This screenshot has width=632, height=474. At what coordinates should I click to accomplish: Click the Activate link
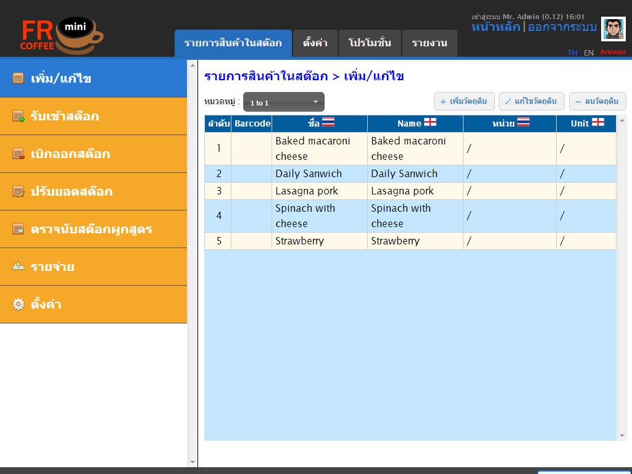[613, 52]
